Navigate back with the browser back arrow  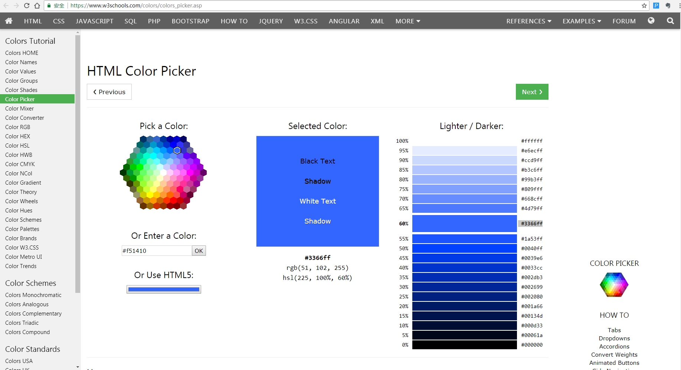point(6,6)
